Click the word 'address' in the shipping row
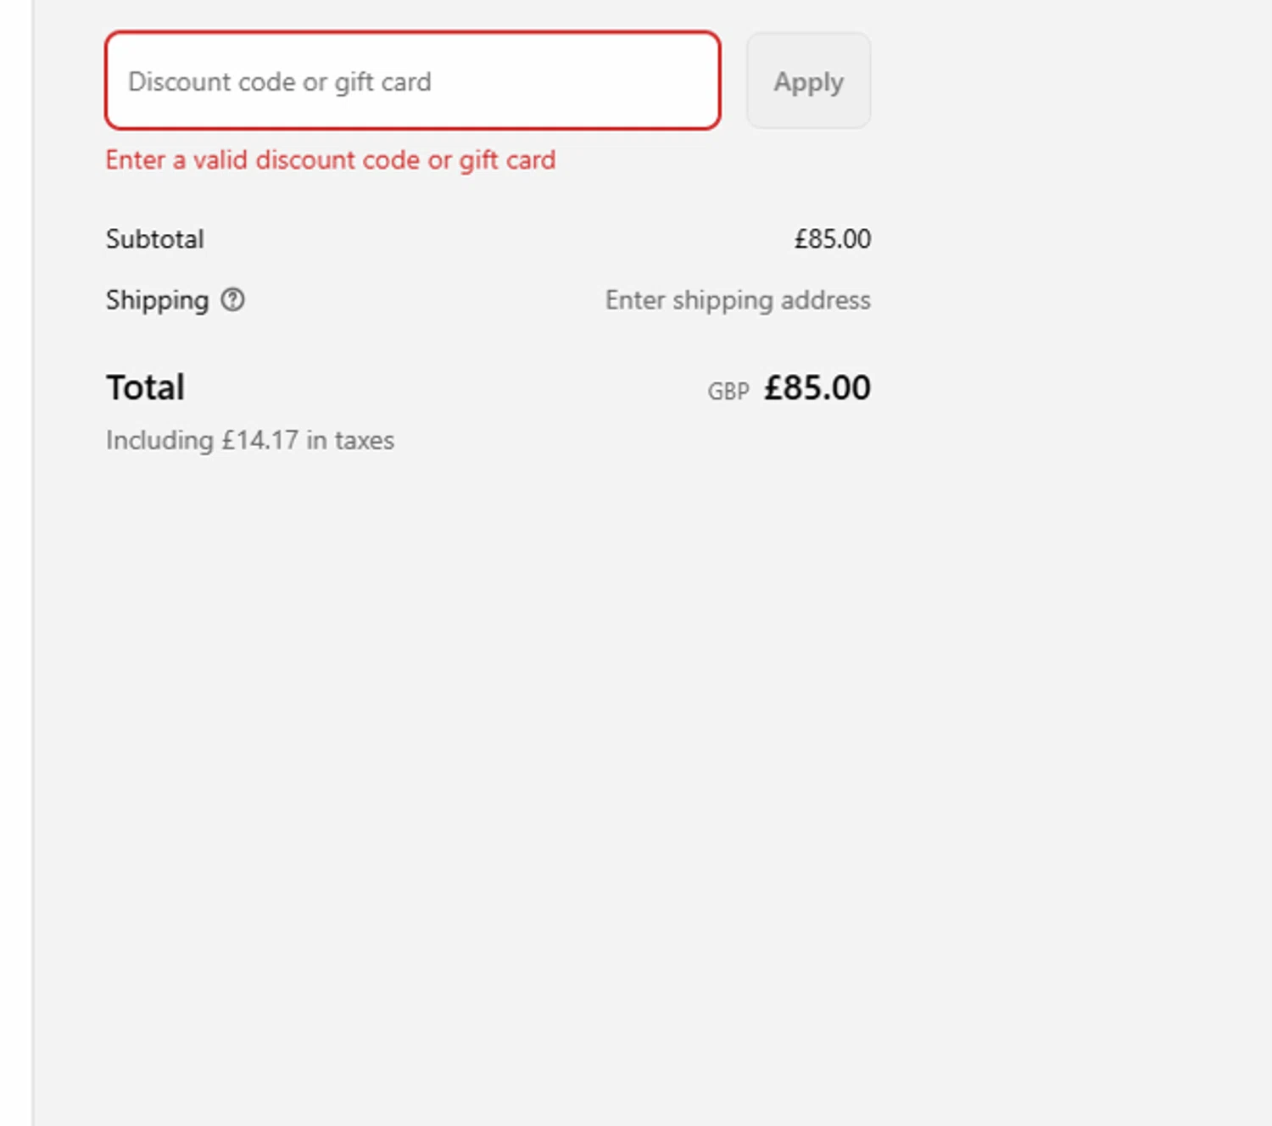The height and width of the screenshot is (1126, 1272). (x=825, y=300)
